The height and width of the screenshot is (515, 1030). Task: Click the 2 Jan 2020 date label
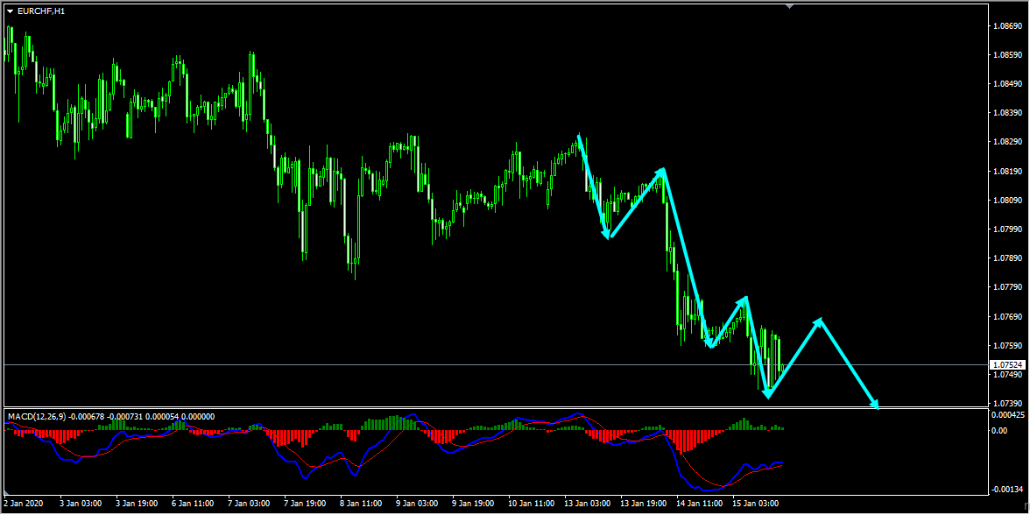click(x=24, y=503)
